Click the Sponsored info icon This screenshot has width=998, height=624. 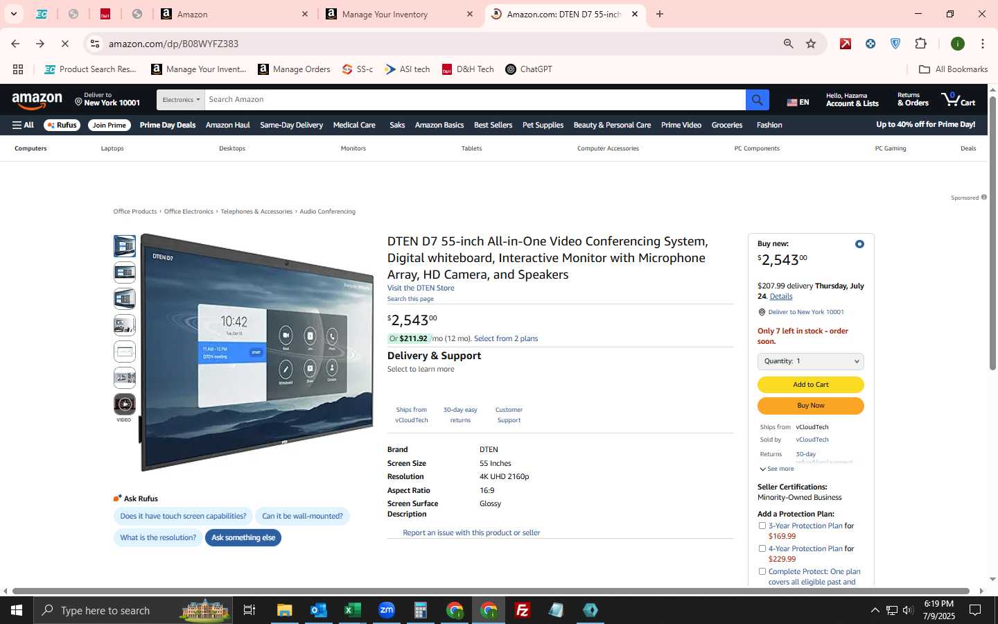pyautogui.click(x=983, y=198)
